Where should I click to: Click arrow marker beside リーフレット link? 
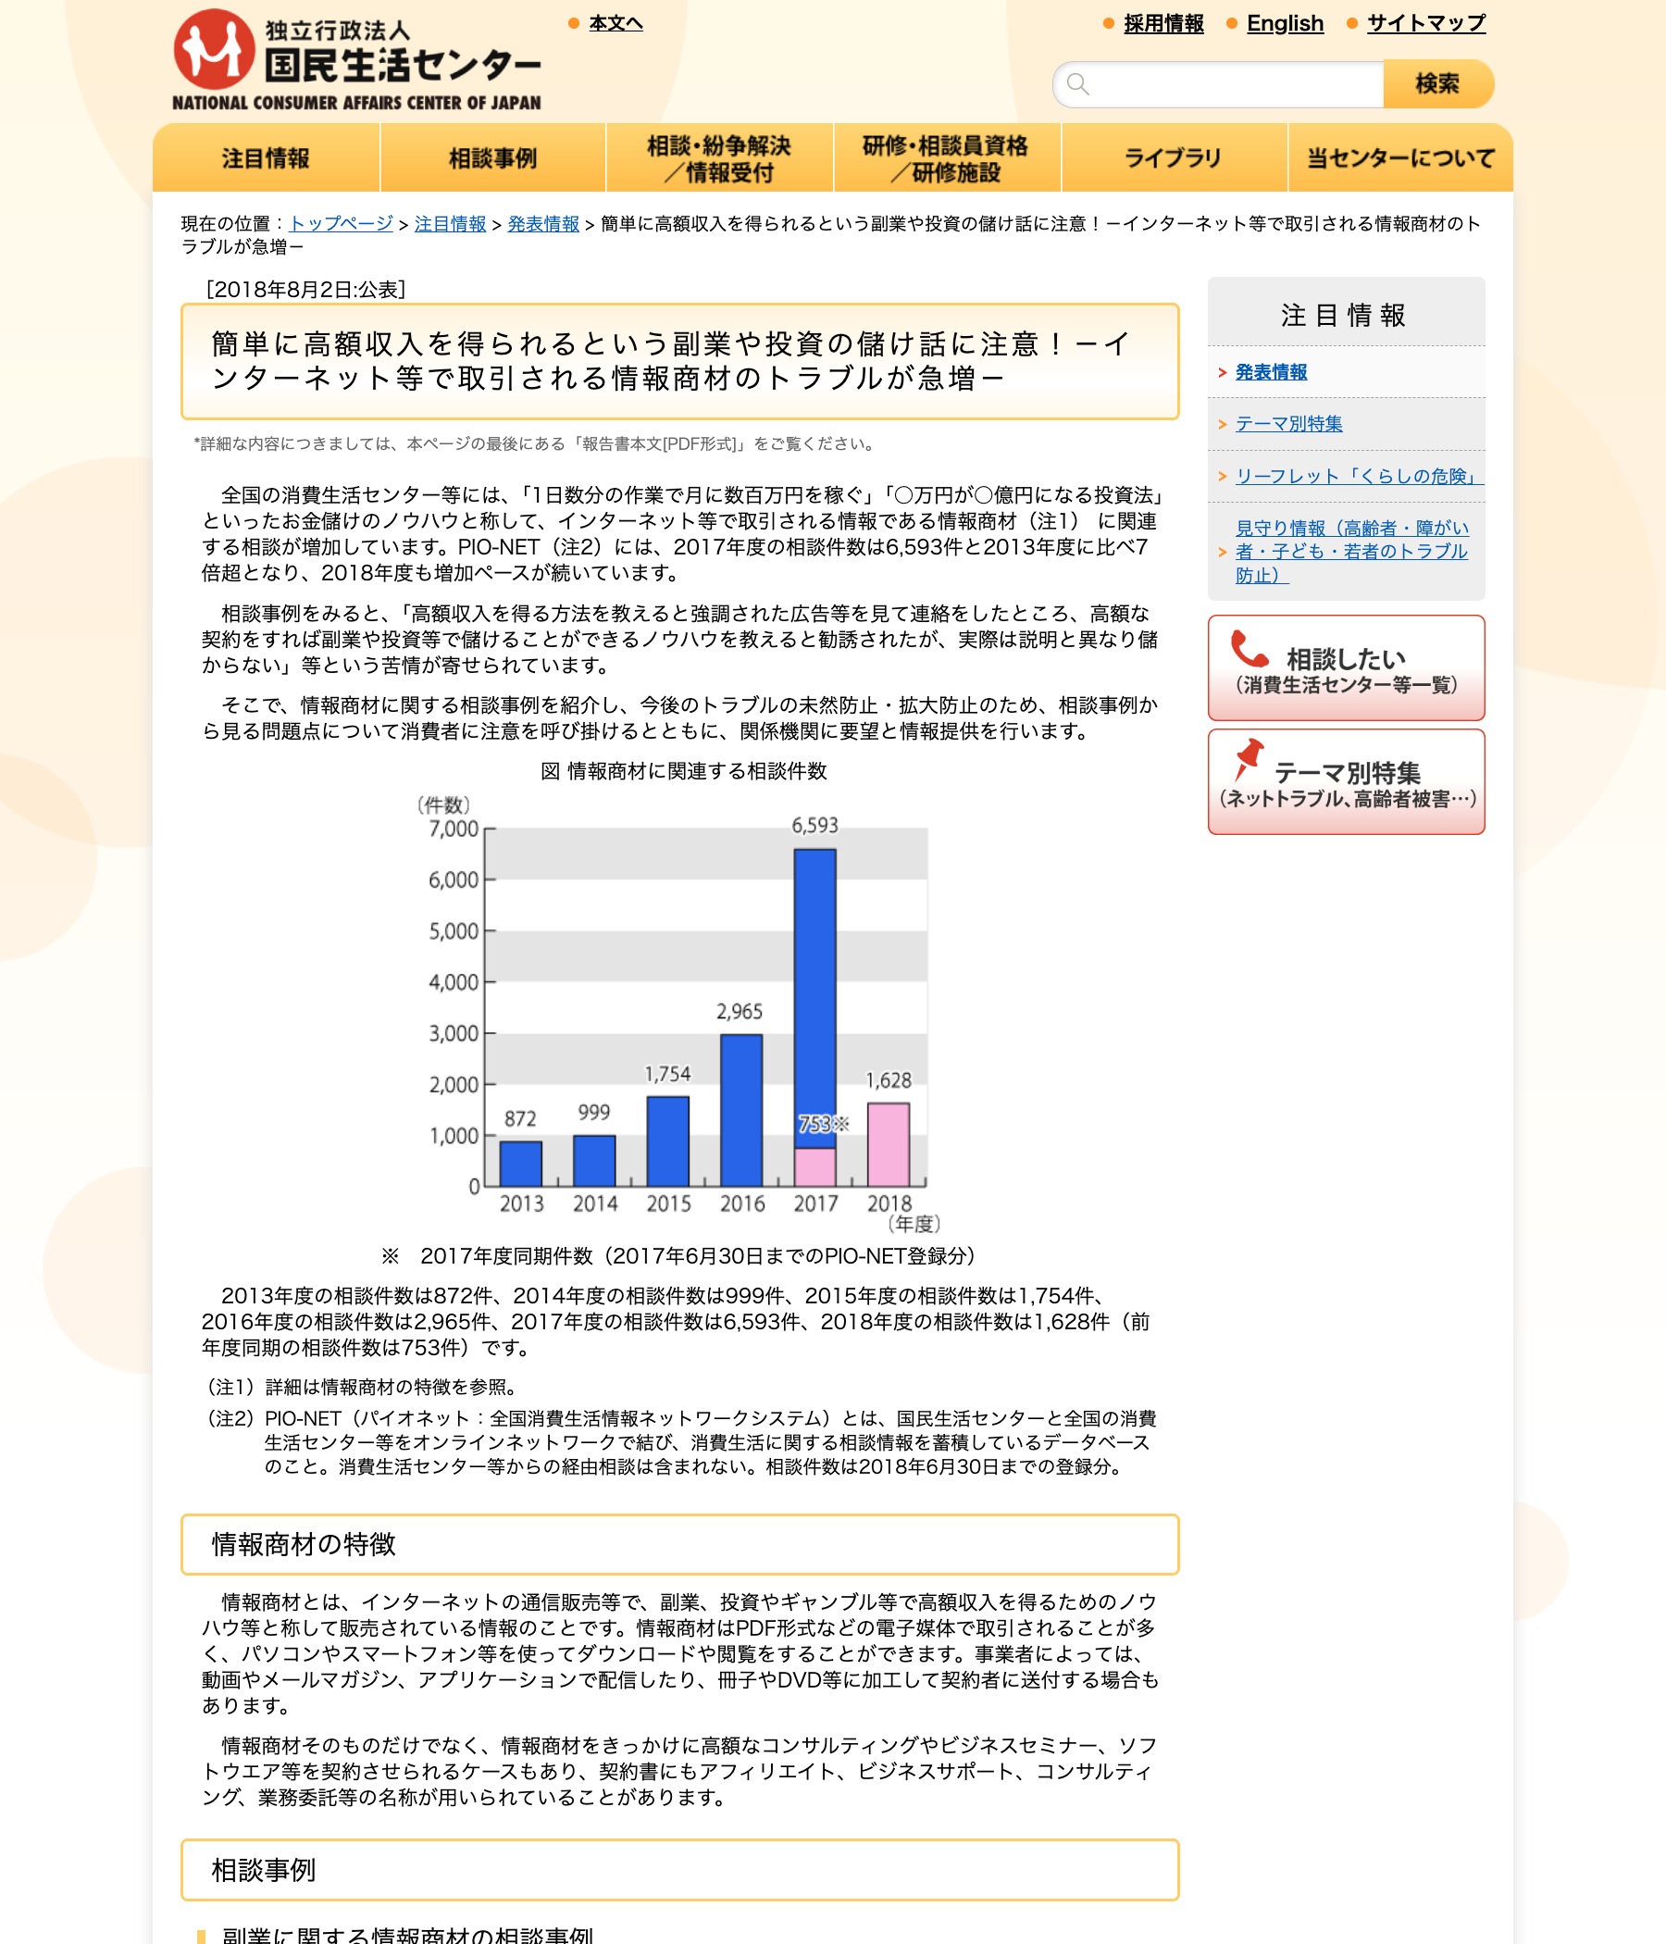[1223, 477]
